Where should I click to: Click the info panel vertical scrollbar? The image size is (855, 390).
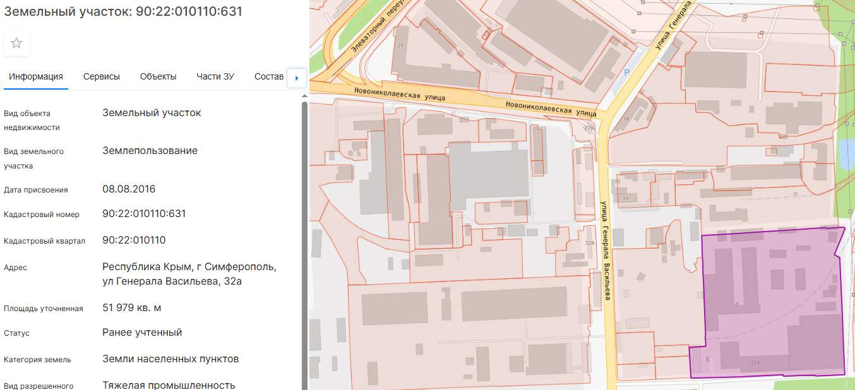click(304, 240)
